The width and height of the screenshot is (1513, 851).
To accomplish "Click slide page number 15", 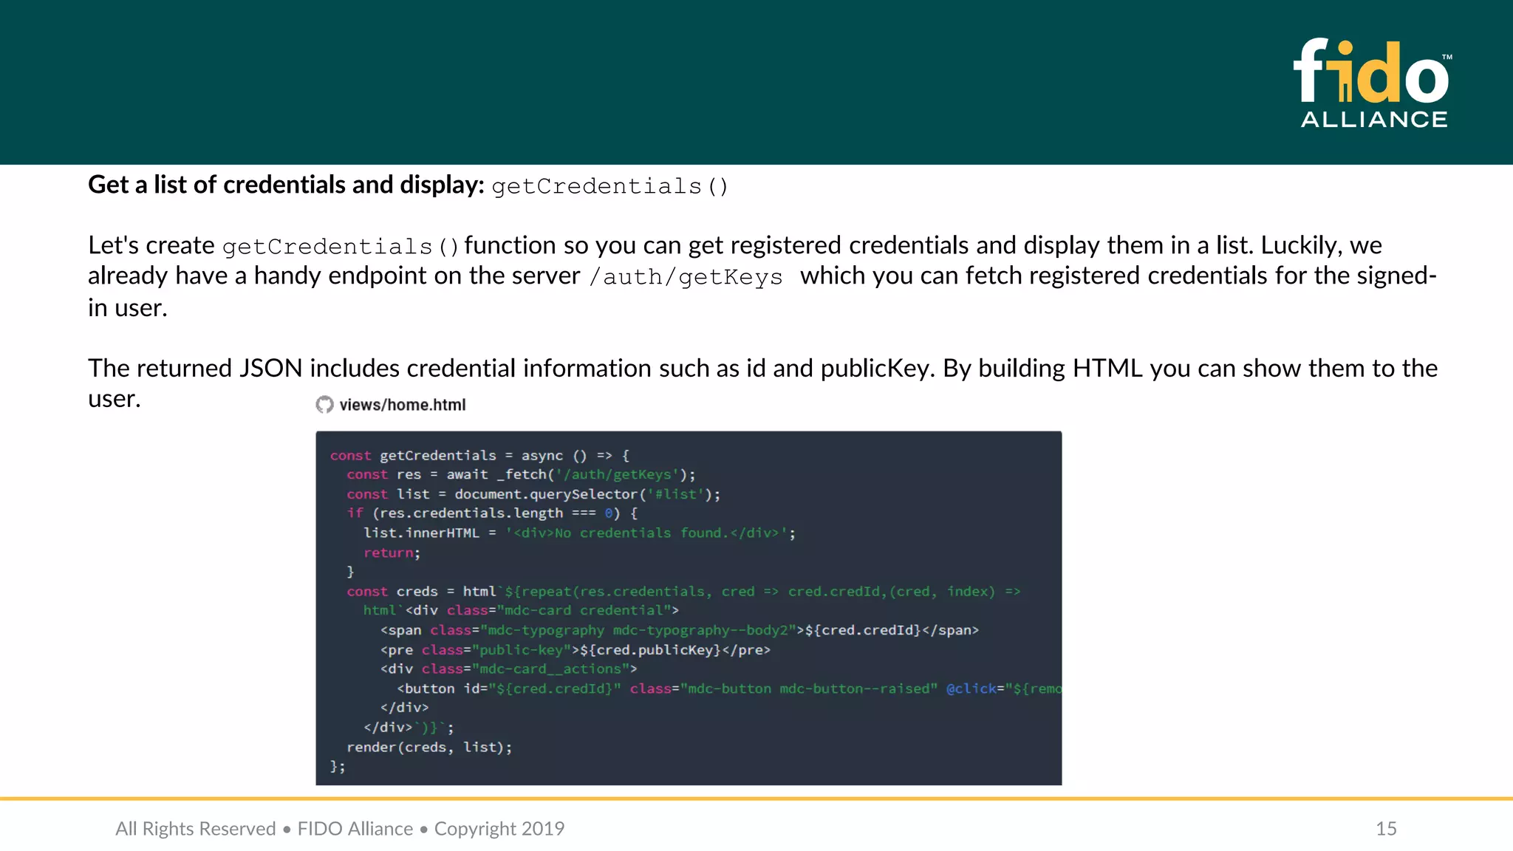I will click(x=1386, y=829).
